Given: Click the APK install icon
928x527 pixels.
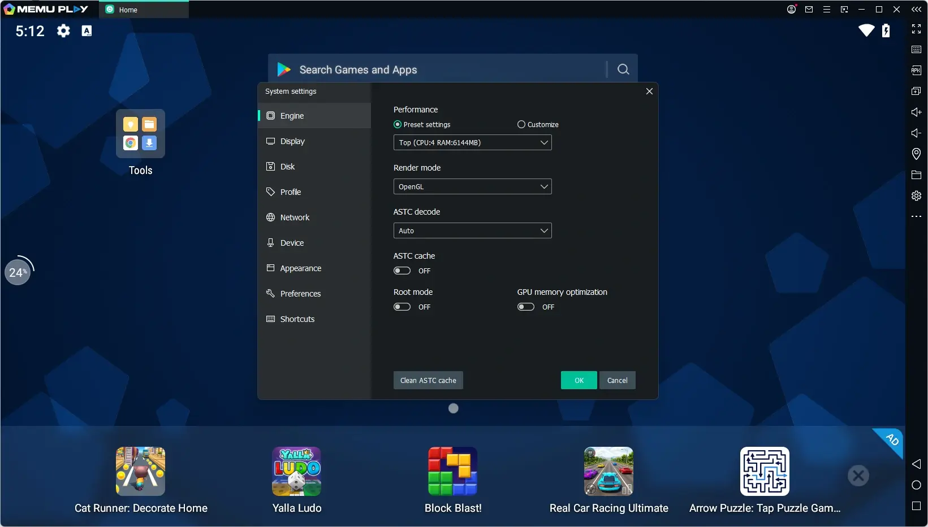Looking at the screenshot, I should pos(916,70).
